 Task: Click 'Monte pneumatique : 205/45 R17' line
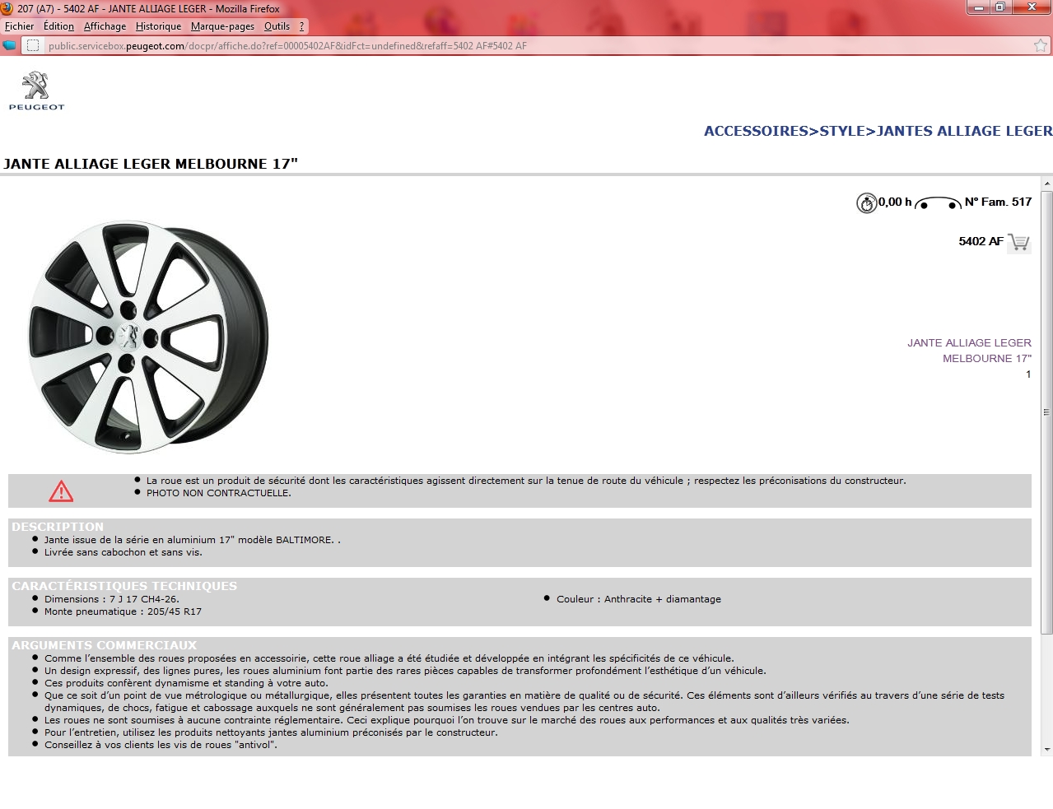[123, 611]
